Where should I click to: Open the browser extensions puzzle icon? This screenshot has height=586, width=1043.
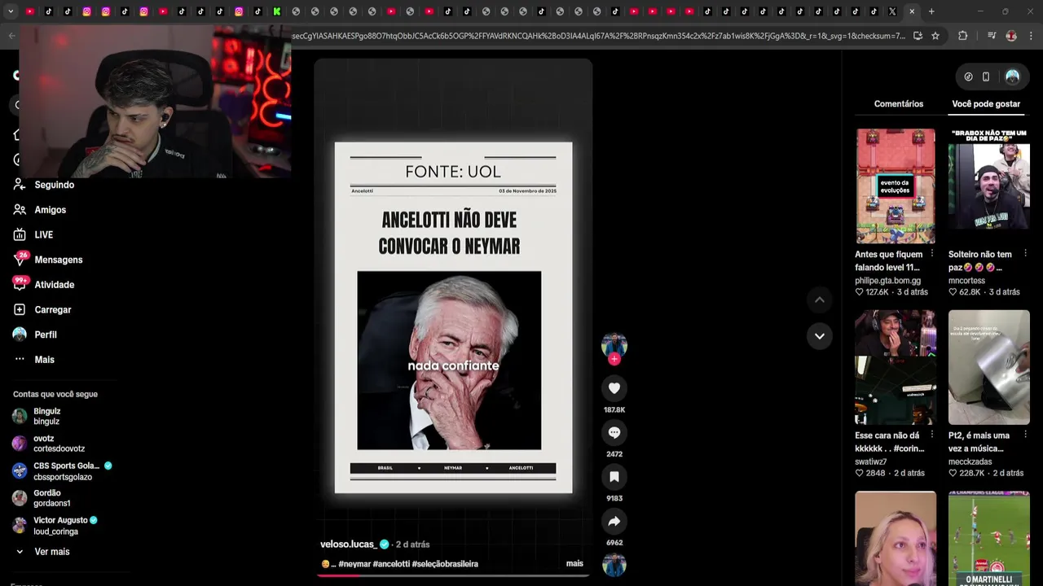(x=963, y=36)
